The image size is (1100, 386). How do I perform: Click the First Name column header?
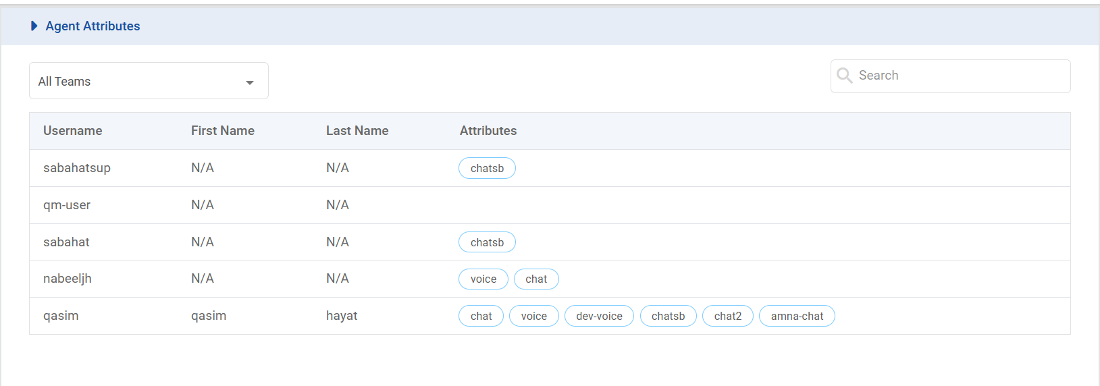coord(223,131)
